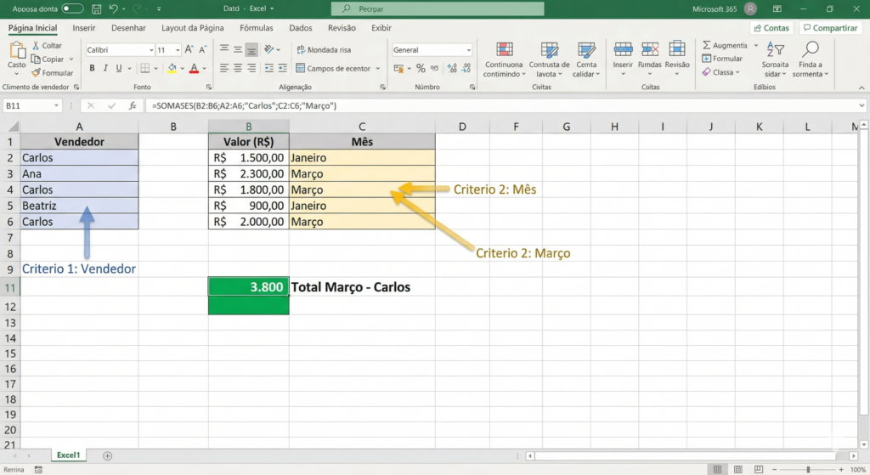Click the Contas button
The height and width of the screenshot is (475, 870).
click(771, 28)
